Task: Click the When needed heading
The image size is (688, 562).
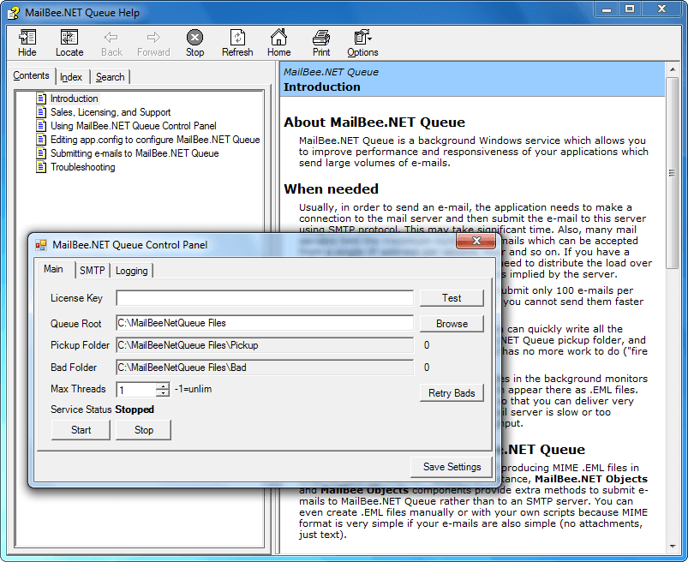Action: pyautogui.click(x=332, y=188)
